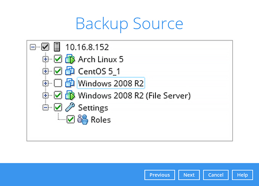Click the running VM icon for Windows 2008 R2 (File Server)
Image resolution: width=259 pixels, height=186 pixels.
(x=70, y=95)
